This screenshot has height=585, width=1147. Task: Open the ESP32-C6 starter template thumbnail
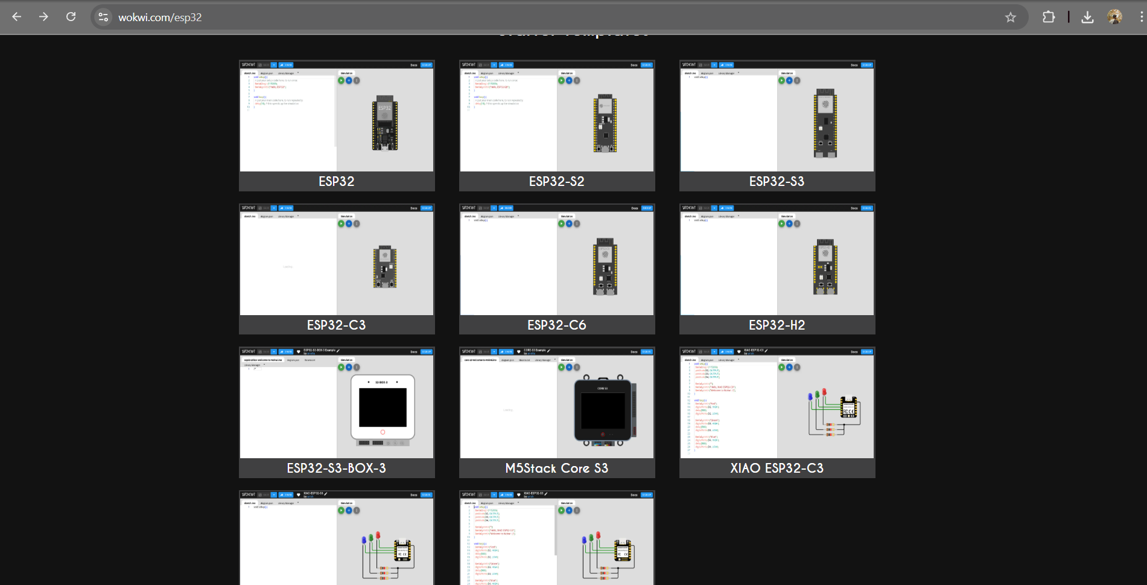tap(557, 260)
